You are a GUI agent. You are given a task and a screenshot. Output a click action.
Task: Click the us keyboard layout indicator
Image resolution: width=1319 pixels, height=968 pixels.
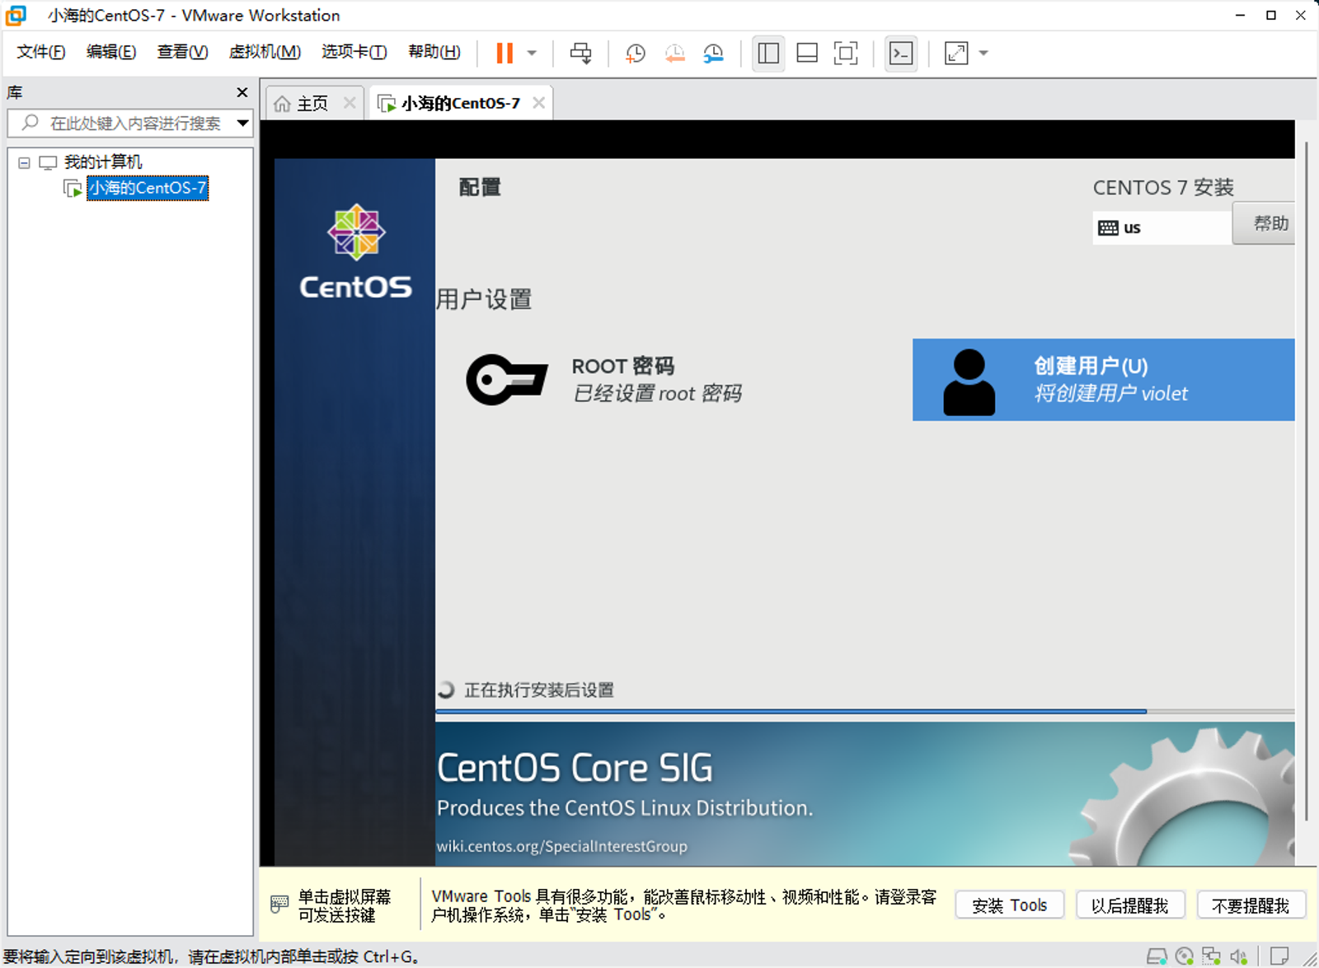coord(1162,228)
